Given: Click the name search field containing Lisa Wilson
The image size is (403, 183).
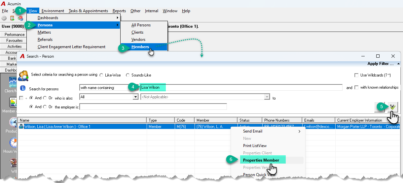Looking at the screenshot, I should point(241,87).
